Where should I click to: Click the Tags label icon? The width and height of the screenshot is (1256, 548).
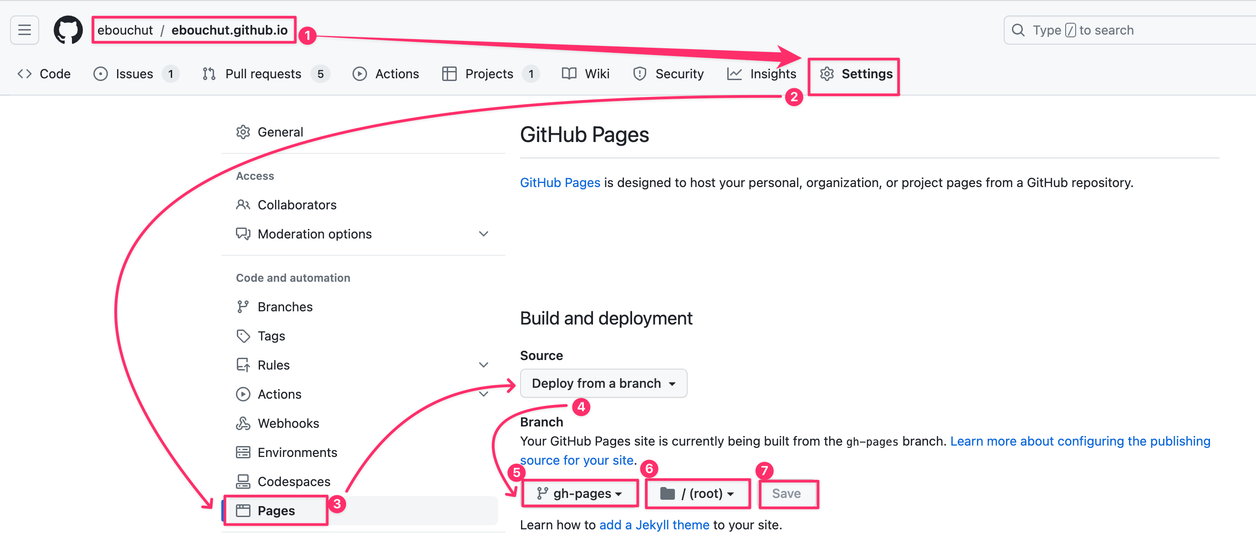click(243, 335)
